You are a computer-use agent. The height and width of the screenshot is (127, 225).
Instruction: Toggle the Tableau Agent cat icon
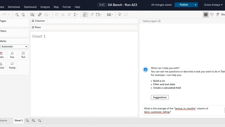[x=206, y=14]
